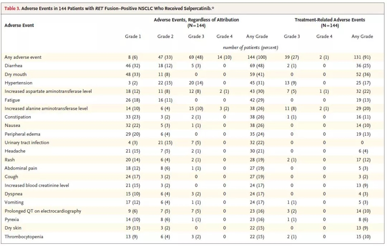Screen dimensions: 387x246
Task: Click the Hypertension row label
Action: click(x=18, y=83)
